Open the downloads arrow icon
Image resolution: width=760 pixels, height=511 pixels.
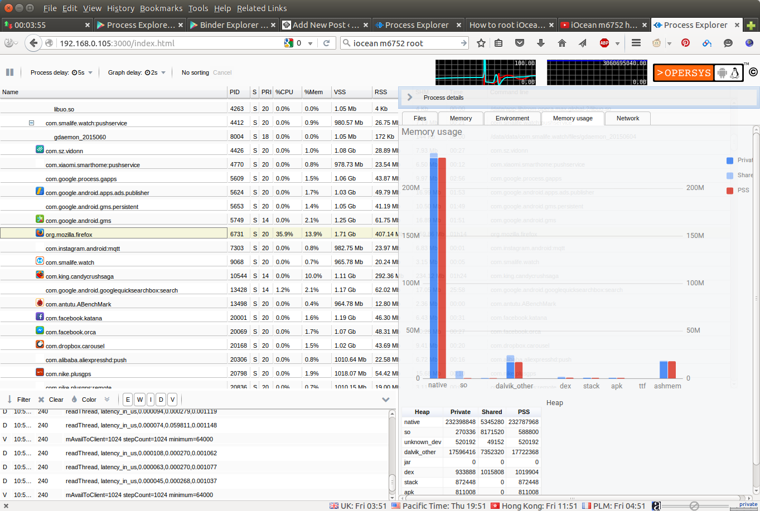click(x=540, y=43)
